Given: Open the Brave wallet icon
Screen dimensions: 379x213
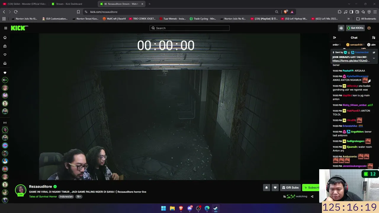Looking at the screenshot, I should pyautogui.click(x=357, y=12).
